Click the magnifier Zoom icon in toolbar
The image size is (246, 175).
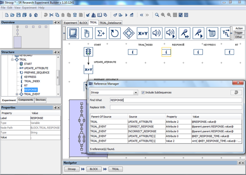tap(157, 15)
